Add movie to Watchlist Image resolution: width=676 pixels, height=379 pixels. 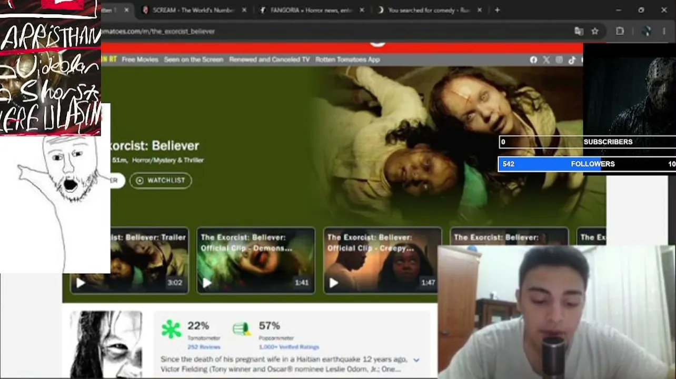(161, 181)
